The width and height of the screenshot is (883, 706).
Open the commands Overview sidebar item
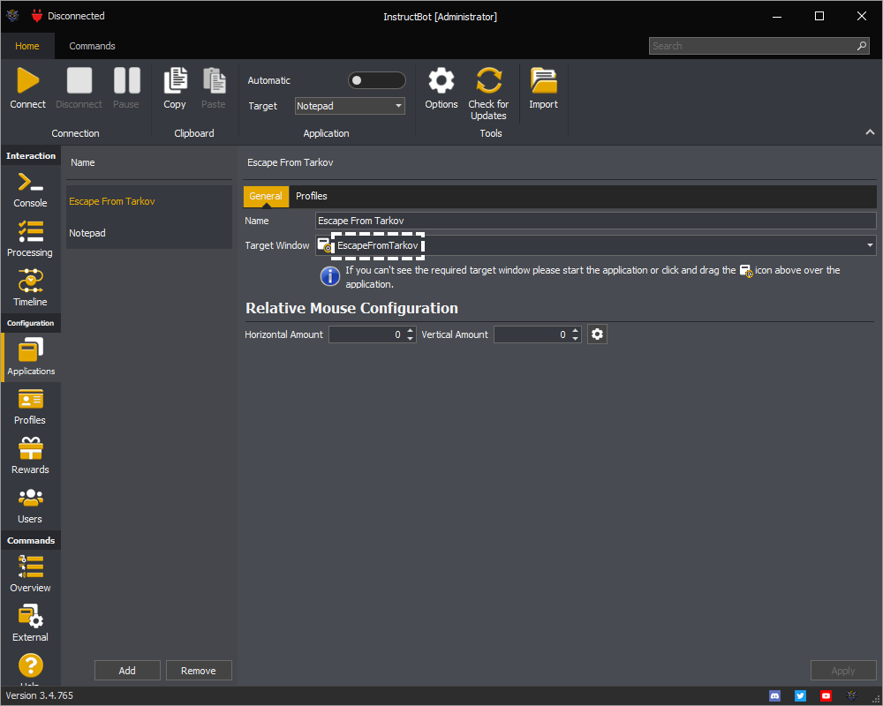[x=30, y=575]
